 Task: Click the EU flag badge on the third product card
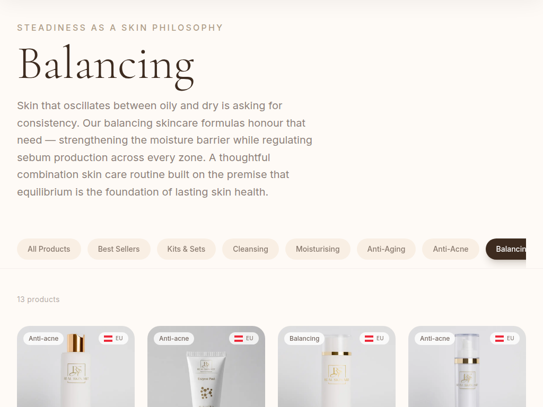click(374, 338)
